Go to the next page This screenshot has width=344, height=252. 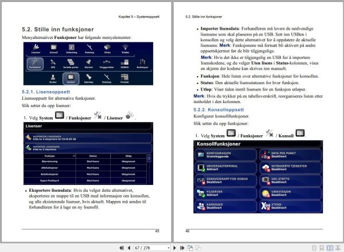click(175, 248)
